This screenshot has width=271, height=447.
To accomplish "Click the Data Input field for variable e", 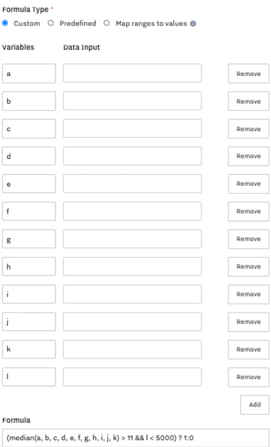I will 132,183.
